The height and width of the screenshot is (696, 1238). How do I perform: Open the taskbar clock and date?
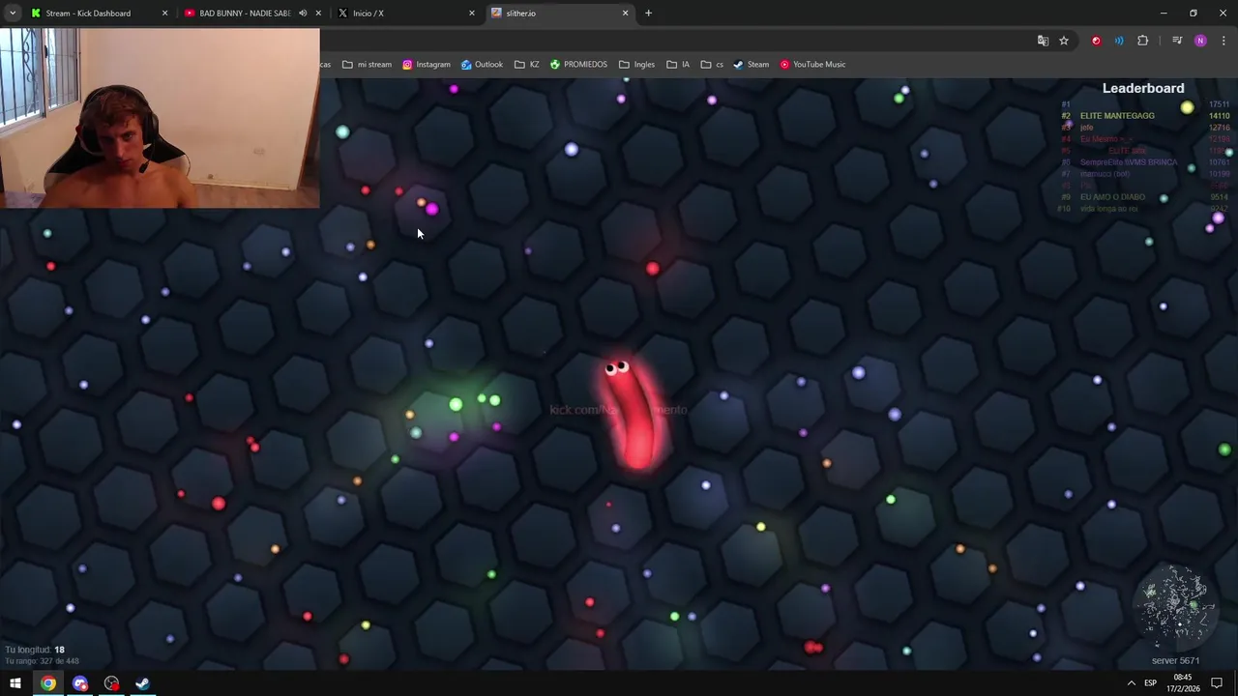click(1184, 683)
